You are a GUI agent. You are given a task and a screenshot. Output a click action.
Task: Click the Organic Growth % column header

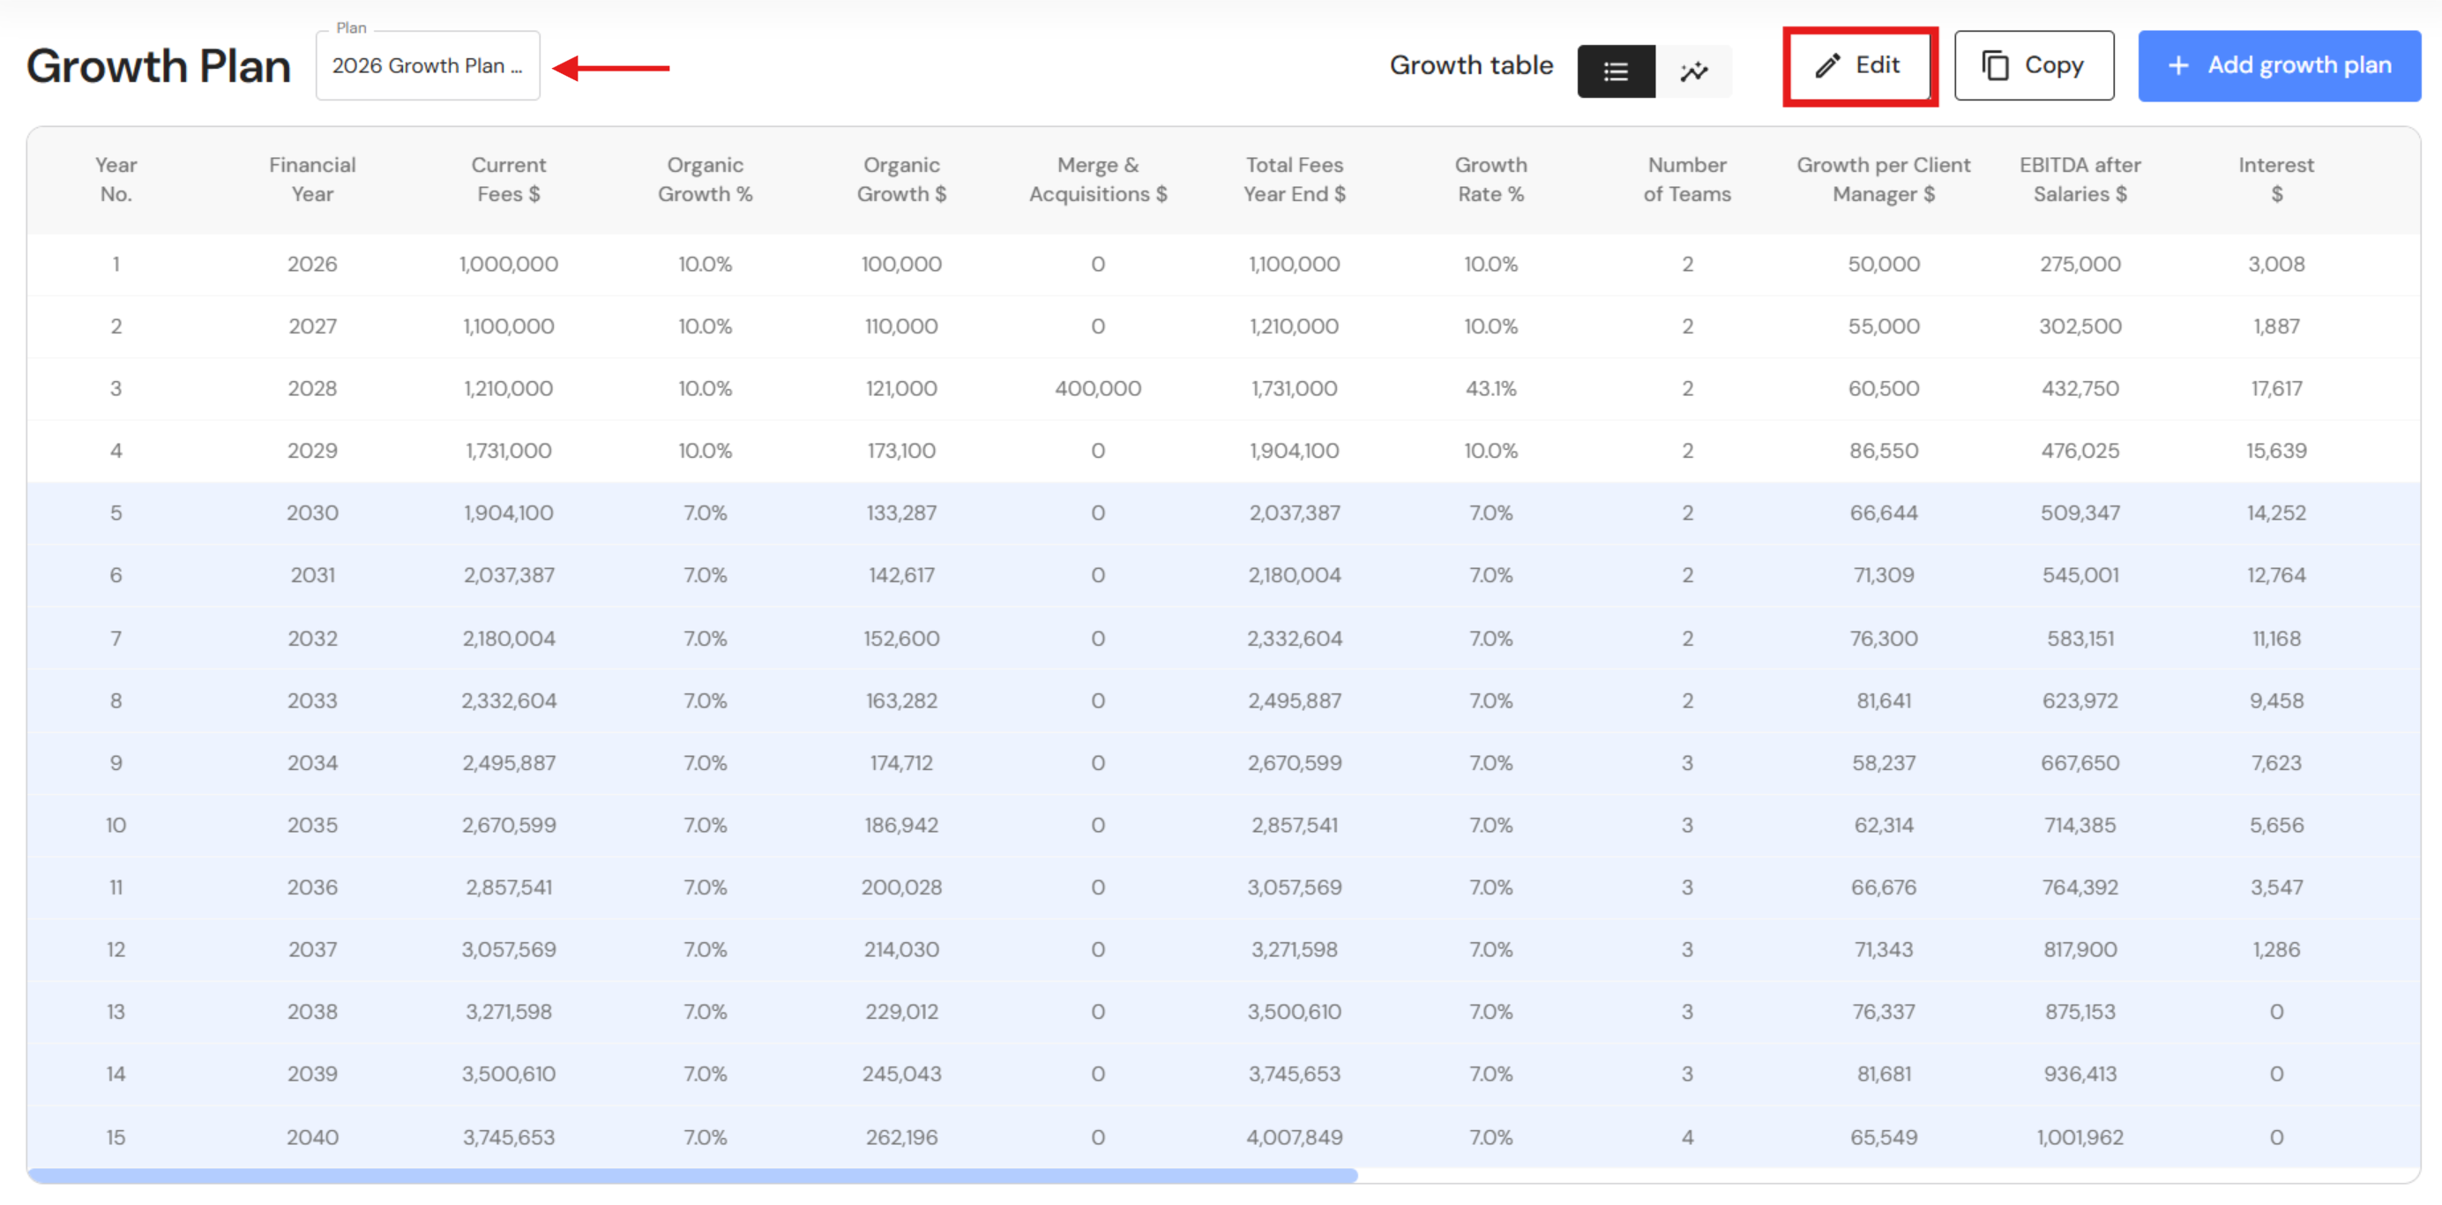[705, 179]
